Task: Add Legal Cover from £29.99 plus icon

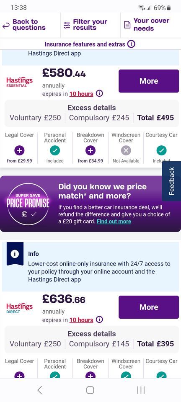Action: pyautogui.click(x=20, y=150)
